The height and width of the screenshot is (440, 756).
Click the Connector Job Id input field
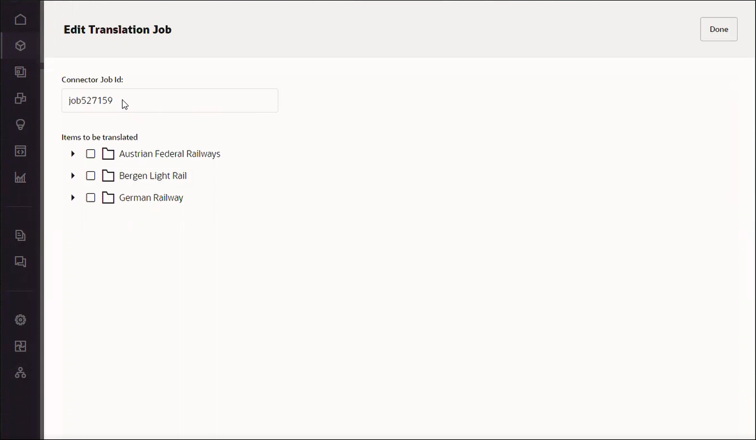[169, 101]
